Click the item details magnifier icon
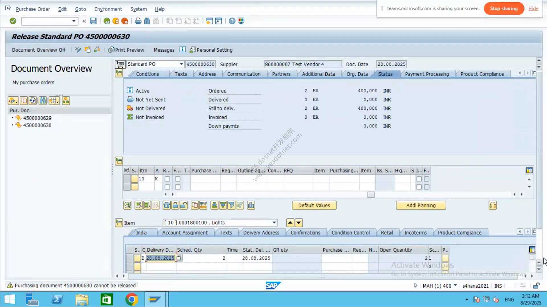 [x=127, y=205]
